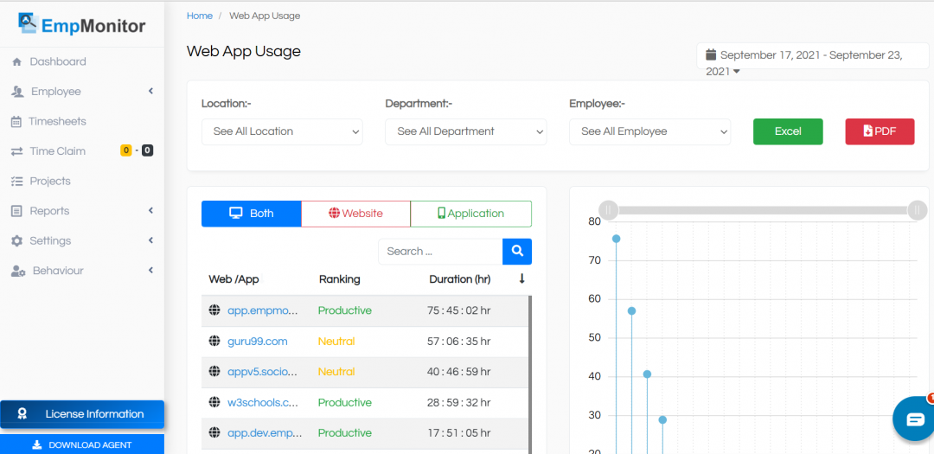Click the Projects list icon
This screenshot has width=934, height=454.
[16, 182]
